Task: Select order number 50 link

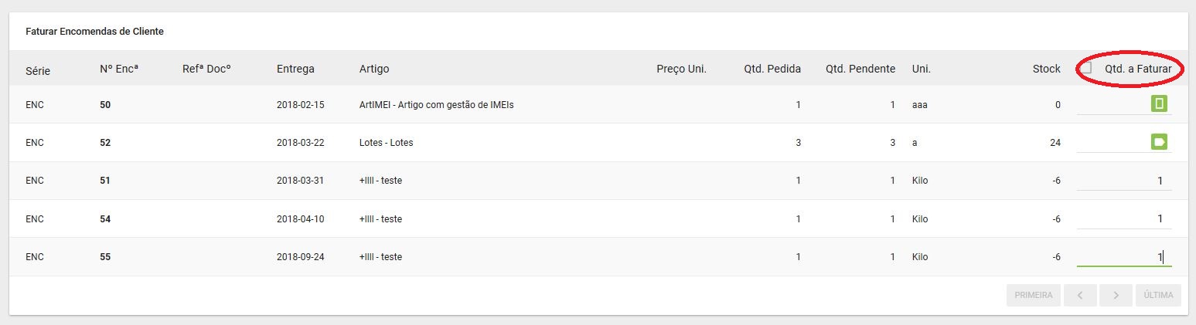Action: click(x=105, y=105)
